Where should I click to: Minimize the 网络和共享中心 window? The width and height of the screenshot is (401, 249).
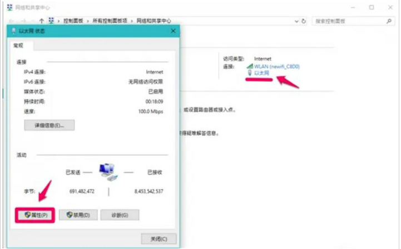(353, 7)
